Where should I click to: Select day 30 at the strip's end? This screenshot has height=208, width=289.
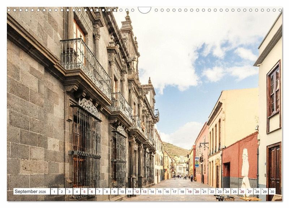[272, 191]
